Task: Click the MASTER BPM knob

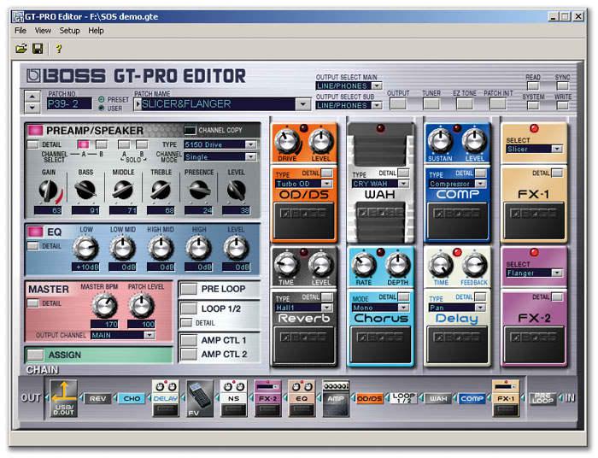Action: 104,305
